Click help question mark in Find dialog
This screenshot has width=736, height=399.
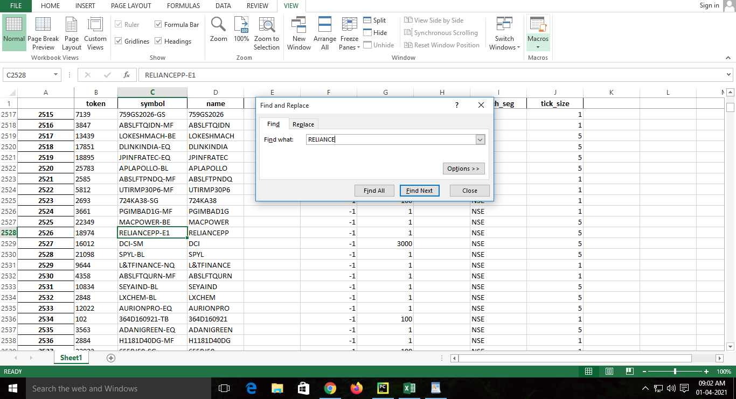coord(457,106)
